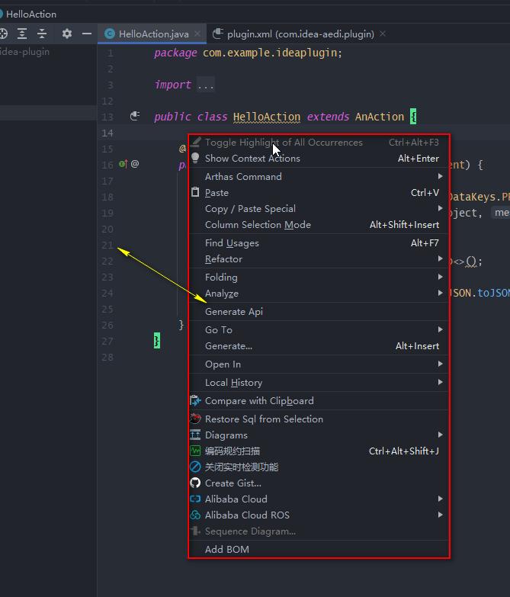Viewport: 510px width, 597px height.
Task: Click line number 21 in the gutter
Action: click(x=107, y=246)
